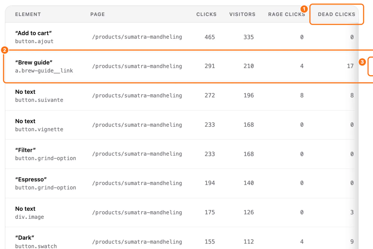Select the page path in the "Add to cart" row
The height and width of the screenshot is (249, 373).
click(137, 37)
